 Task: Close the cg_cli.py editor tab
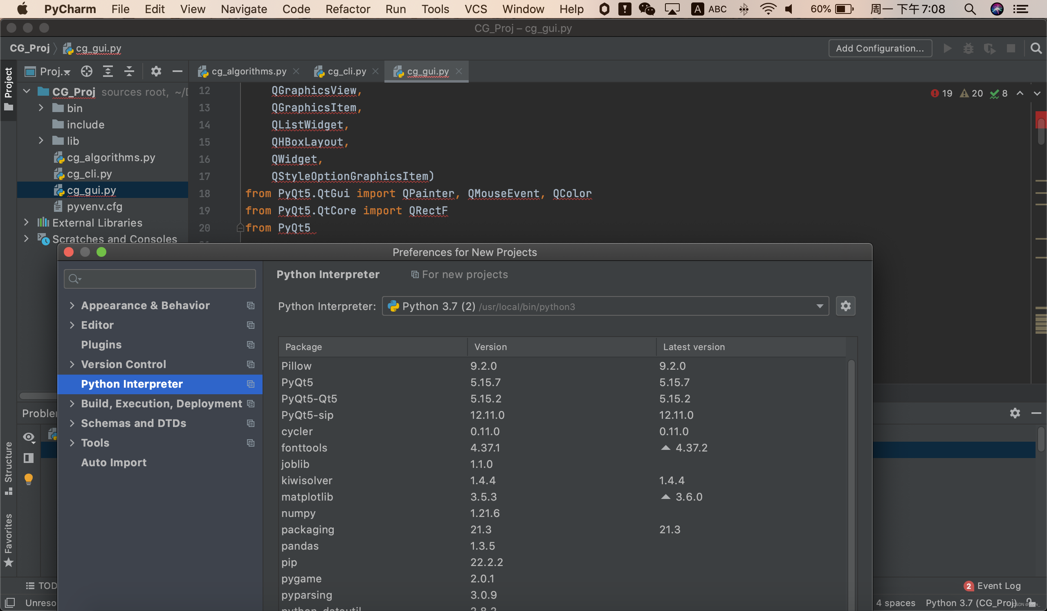tap(375, 72)
